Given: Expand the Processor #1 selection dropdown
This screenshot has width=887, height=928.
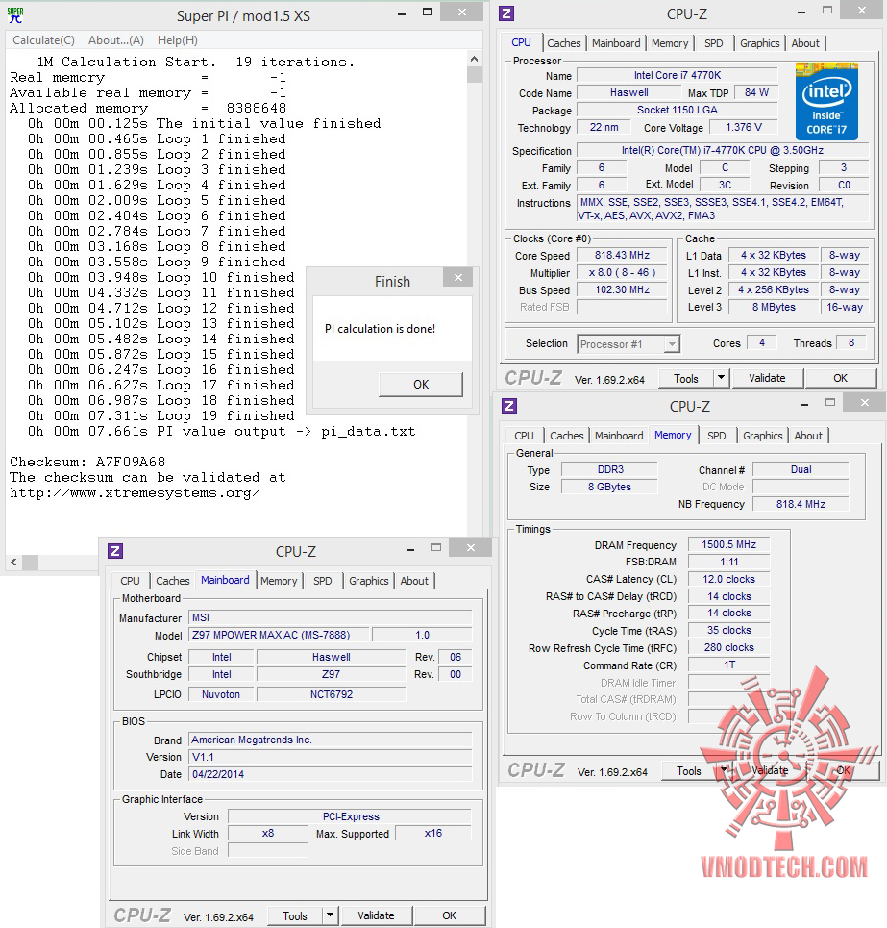Looking at the screenshot, I should (x=672, y=344).
